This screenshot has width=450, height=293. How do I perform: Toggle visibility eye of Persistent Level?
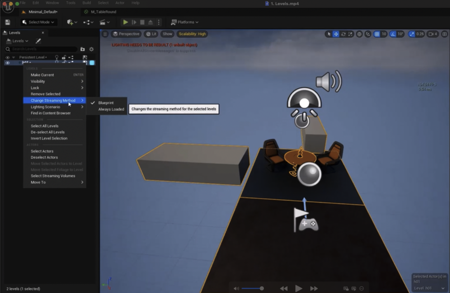[8, 57]
